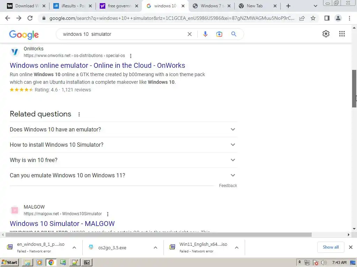Viewport: 357px width, 267px height.
Task: Open 'Windows 10 Simulator - MALGOW' link
Action: point(62,224)
